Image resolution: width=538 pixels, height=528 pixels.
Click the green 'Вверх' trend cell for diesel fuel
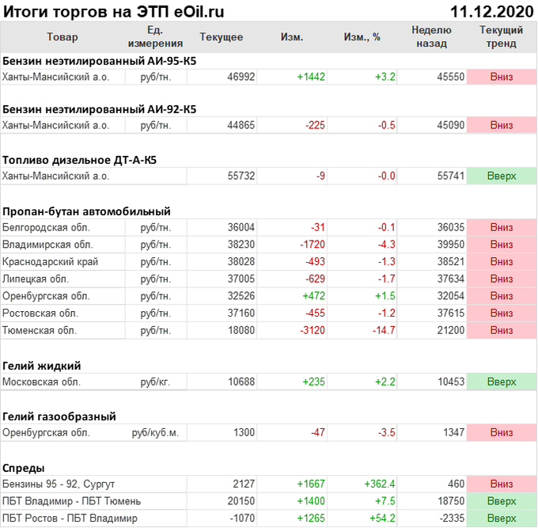pos(501,176)
